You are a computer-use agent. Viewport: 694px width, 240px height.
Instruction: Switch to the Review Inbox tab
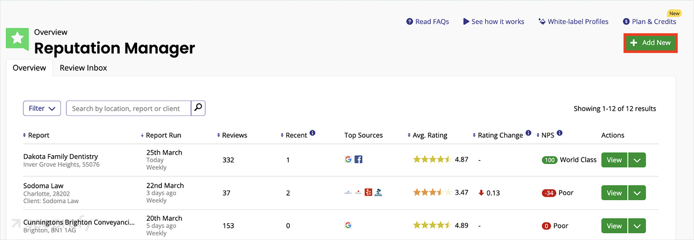83,67
